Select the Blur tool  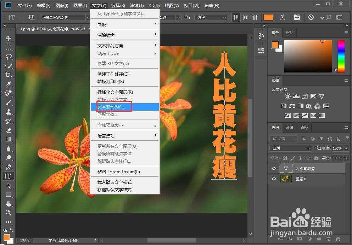pyautogui.click(x=9, y=148)
